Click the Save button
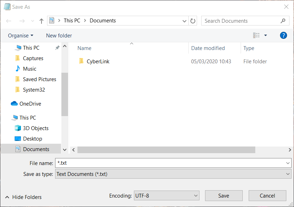 point(224,196)
